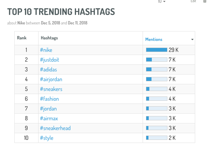Viewport: 208px width, 153px height.
Task: Click the Hashtags column header
Action: pyautogui.click(x=49, y=38)
